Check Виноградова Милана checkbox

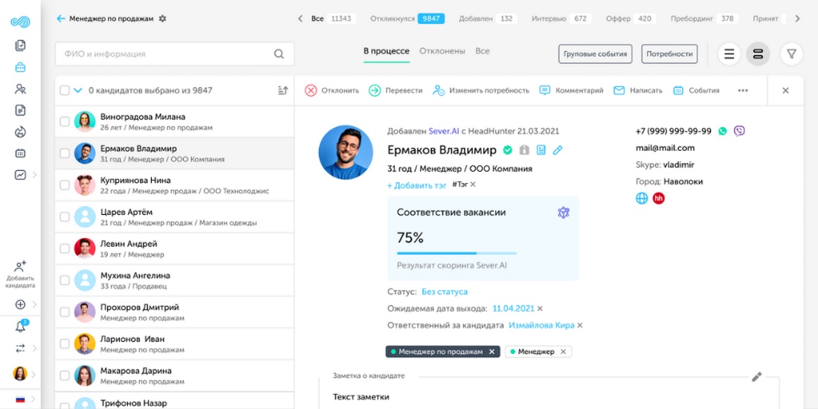pos(65,121)
